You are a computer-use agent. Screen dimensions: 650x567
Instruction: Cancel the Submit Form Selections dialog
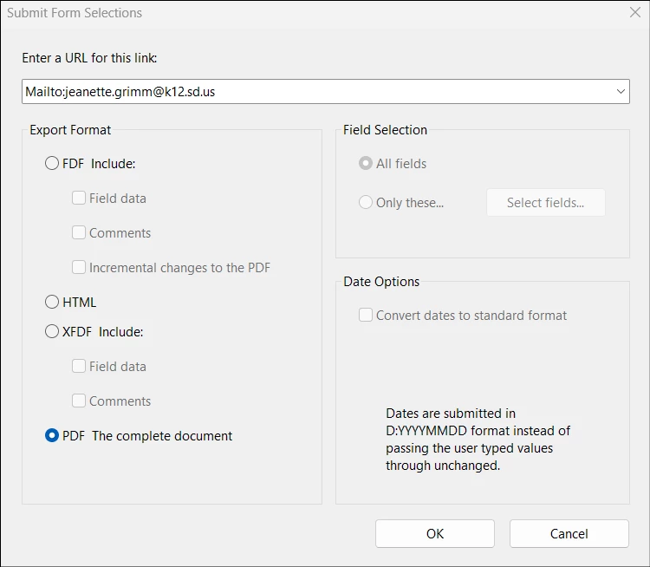(x=569, y=533)
